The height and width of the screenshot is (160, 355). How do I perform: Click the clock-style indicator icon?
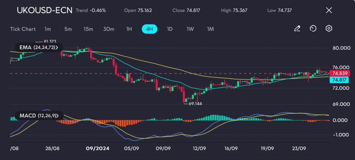click(313, 29)
